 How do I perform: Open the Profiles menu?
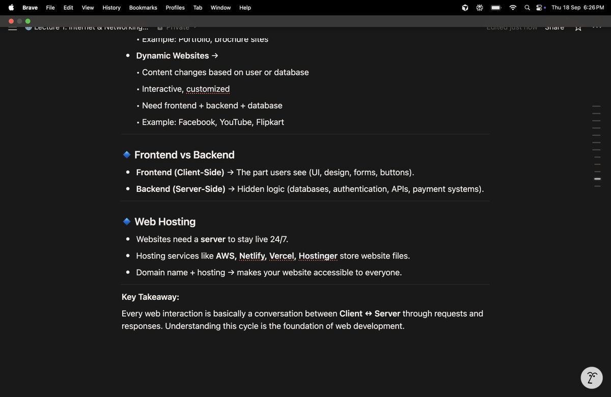click(175, 8)
